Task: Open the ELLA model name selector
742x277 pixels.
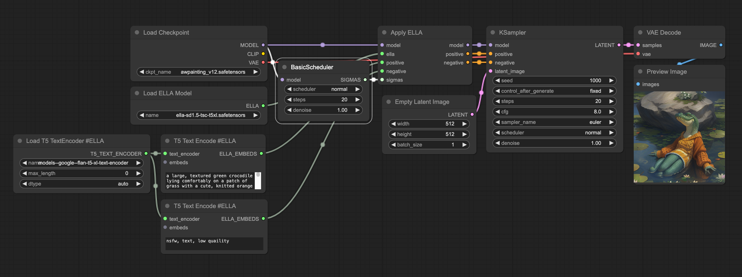Action: click(199, 115)
